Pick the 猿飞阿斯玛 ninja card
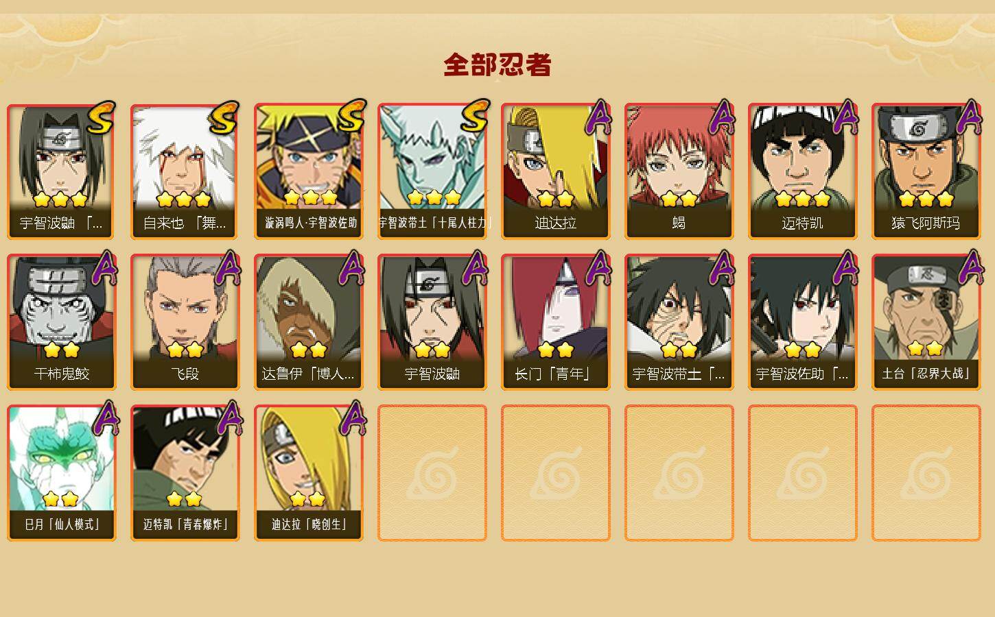Screen dimensions: 995x617 point(926,171)
